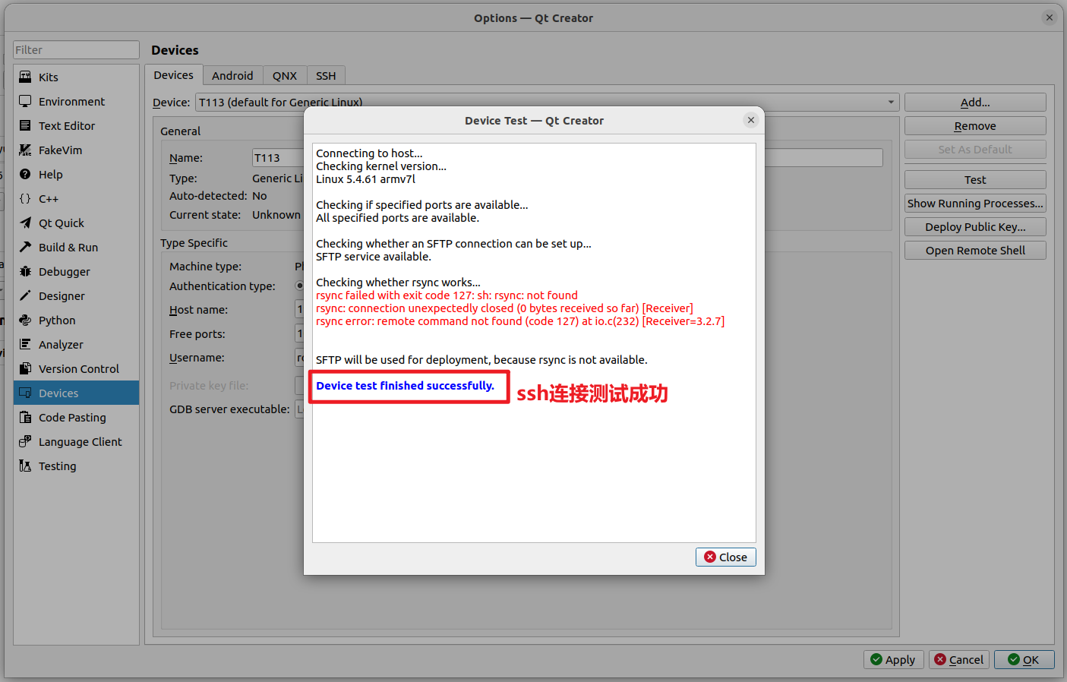Confirm options with OK
Screen dimensions: 1067x682
click(x=1024, y=659)
